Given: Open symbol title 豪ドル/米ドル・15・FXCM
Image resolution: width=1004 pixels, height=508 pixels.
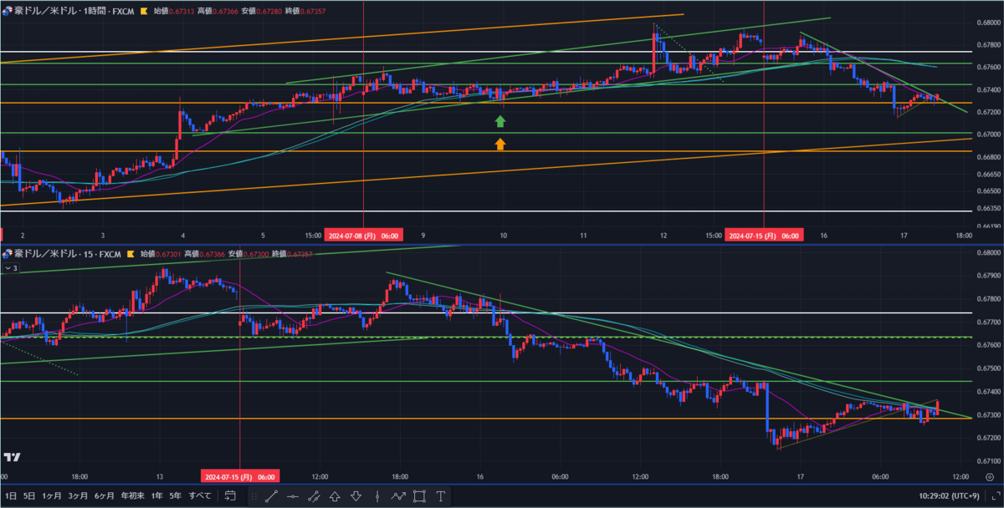Looking at the screenshot, I should (68, 253).
